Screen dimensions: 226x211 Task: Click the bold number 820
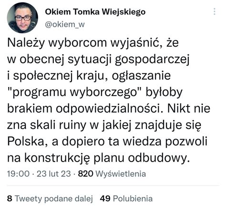[x=85, y=173]
